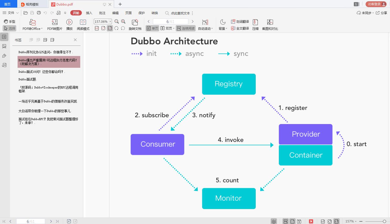Click the 访客登录 login button
Screen dimensions: 390x224
(376, 4)
